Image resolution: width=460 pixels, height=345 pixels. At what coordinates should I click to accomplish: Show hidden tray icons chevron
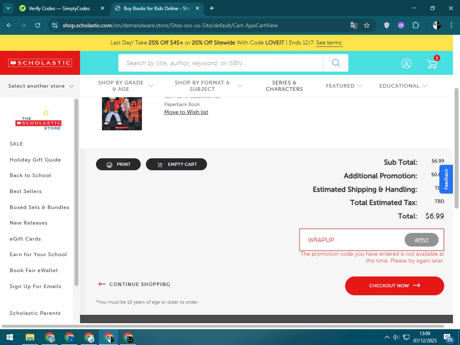point(387,337)
